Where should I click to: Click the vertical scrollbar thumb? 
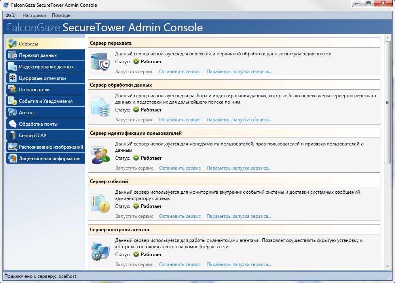(387, 102)
